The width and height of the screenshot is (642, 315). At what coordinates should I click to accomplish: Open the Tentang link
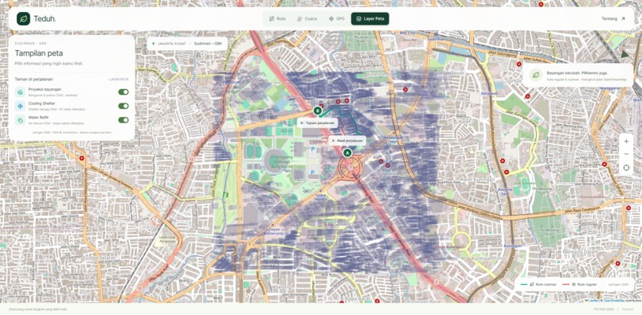coord(613,19)
